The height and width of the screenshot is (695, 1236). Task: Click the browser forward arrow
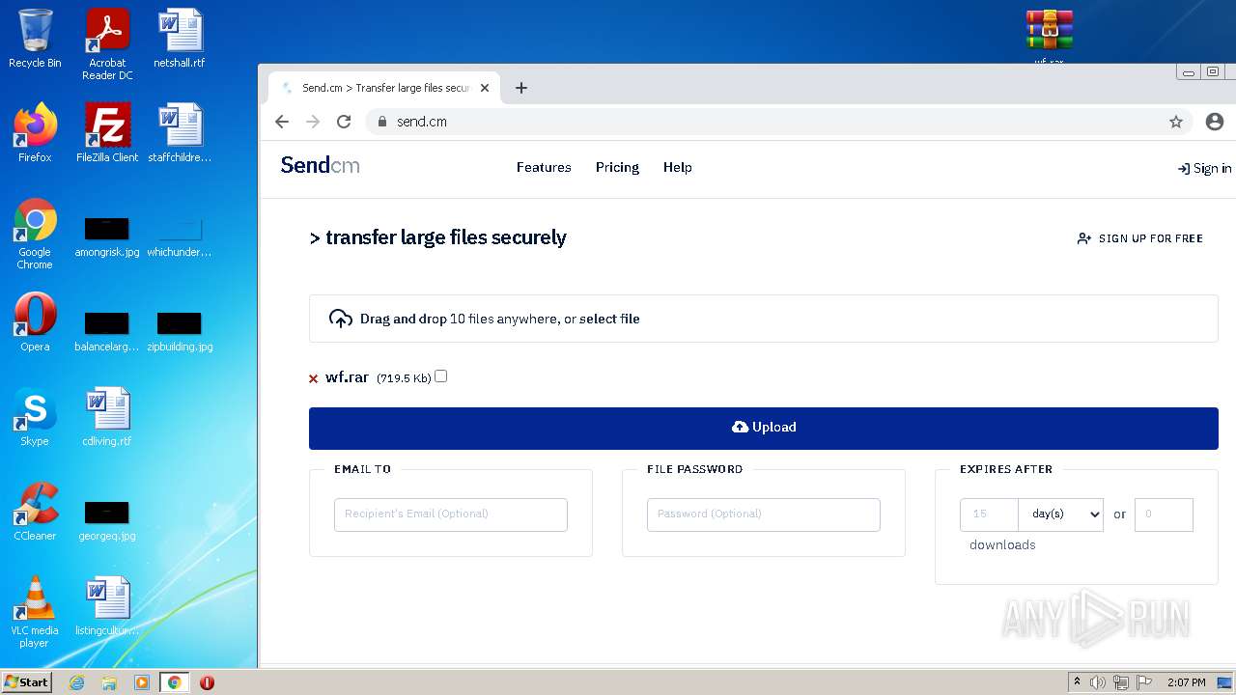coord(313,122)
